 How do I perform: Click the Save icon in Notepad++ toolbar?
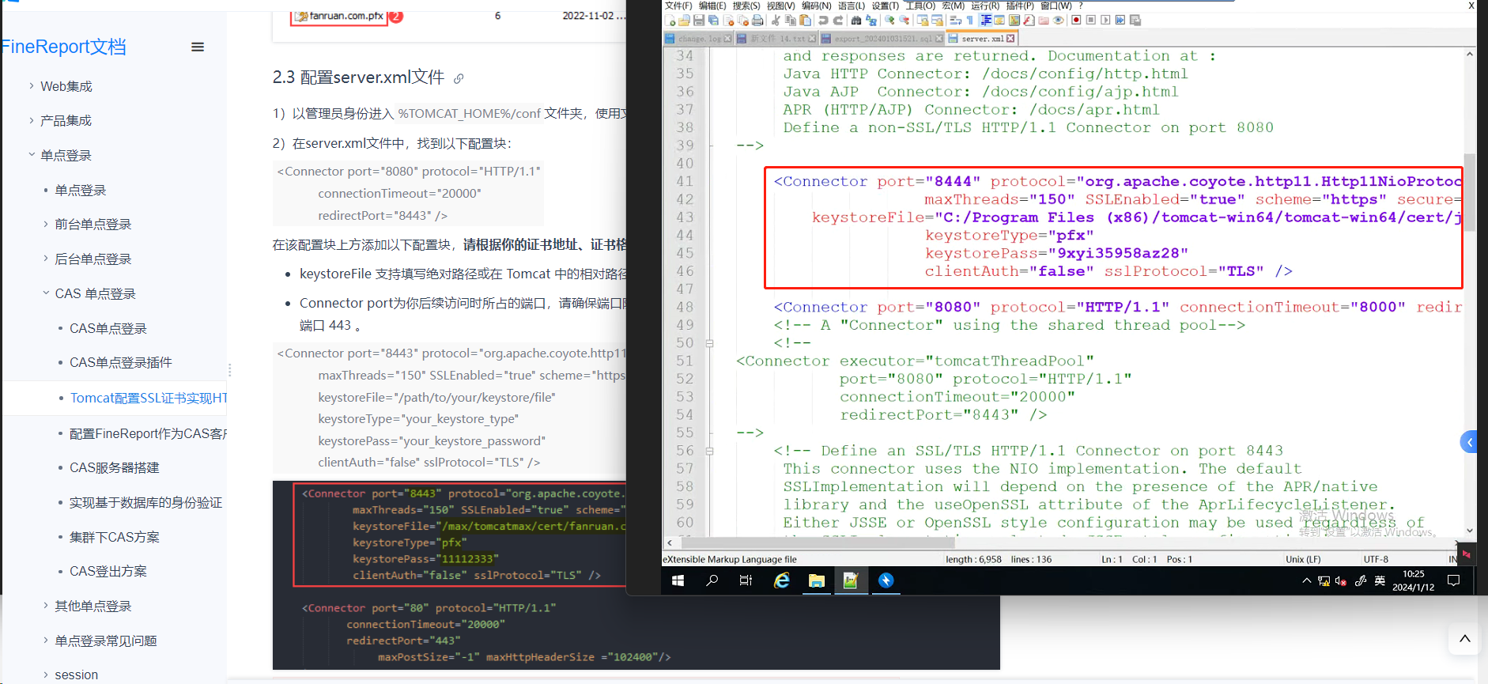click(x=699, y=20)
